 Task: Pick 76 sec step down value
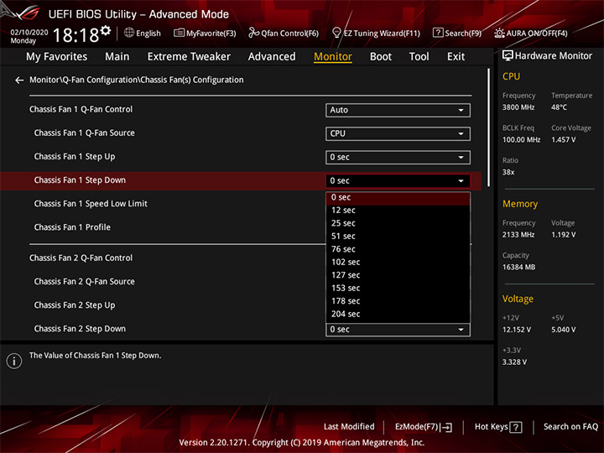(398, 249)
